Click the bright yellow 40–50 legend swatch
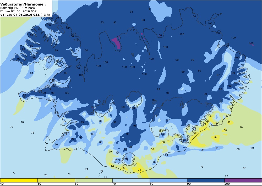This screenshot has width=262, height=186. point(19,180)
